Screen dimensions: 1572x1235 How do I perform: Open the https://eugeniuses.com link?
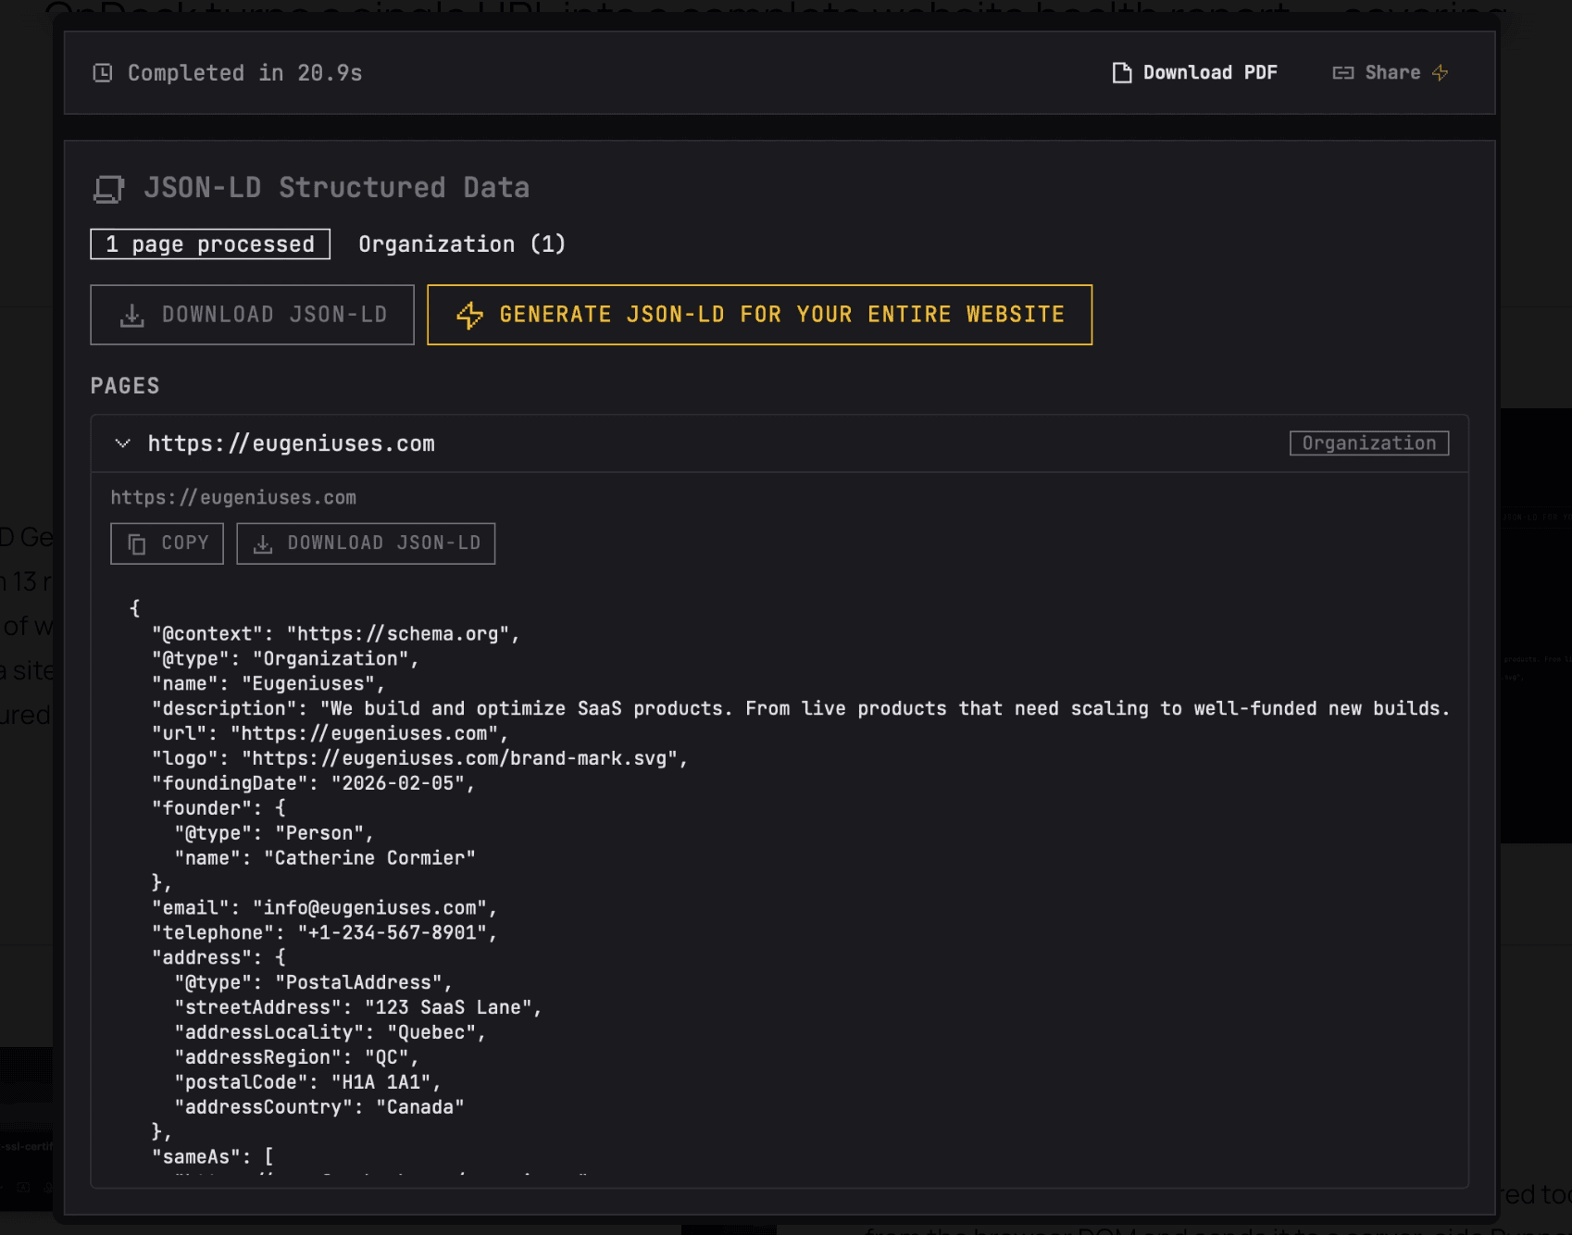pos(291,443)
